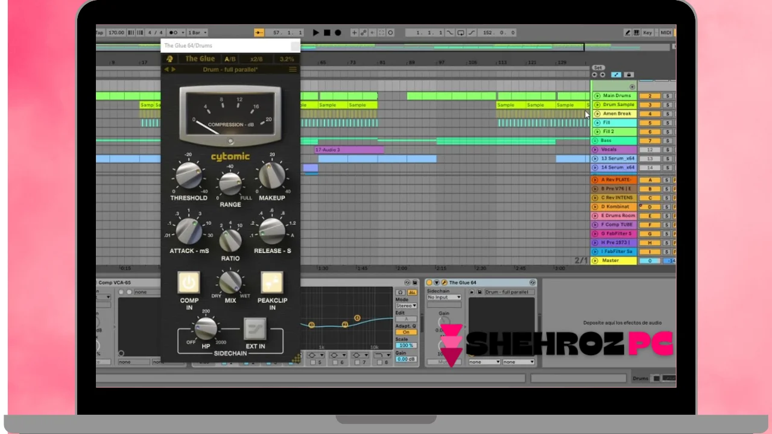The height and width of the screenshot is (434, 772).
Task: Select previous preset arrow in The Glue
Action: click(167, 69)
